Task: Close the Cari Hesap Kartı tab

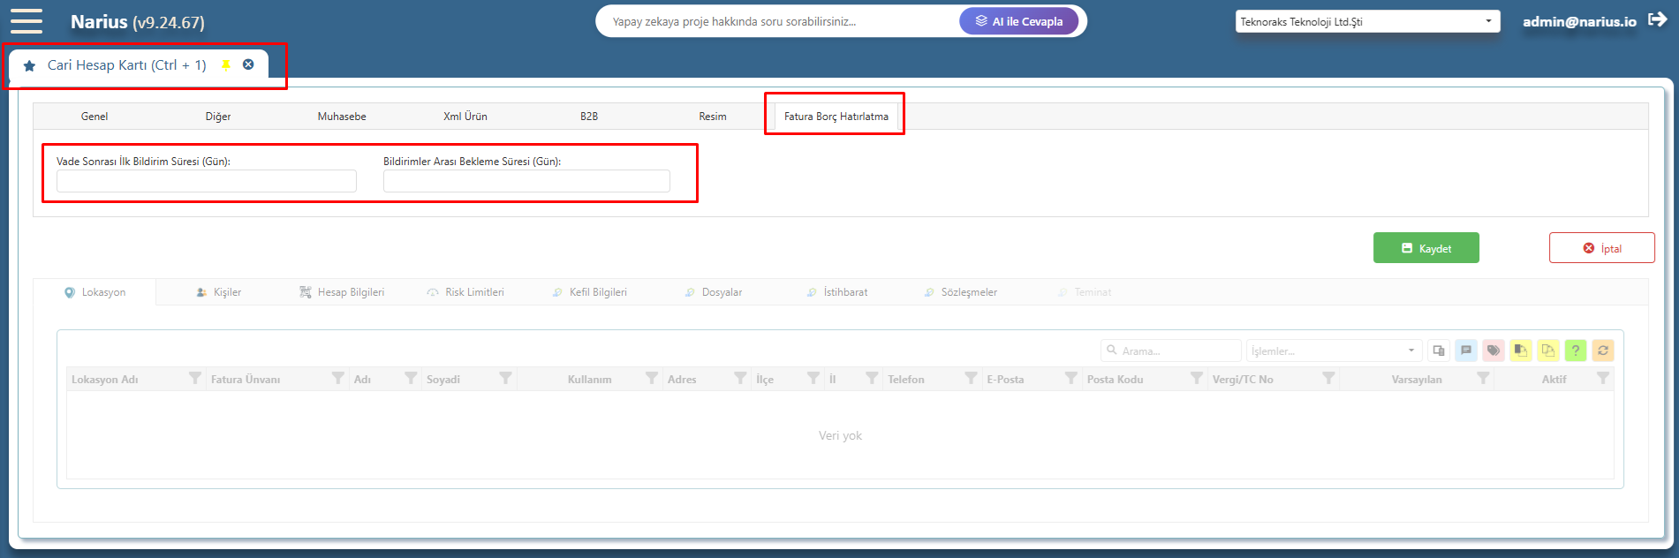Action: point(248,64)
